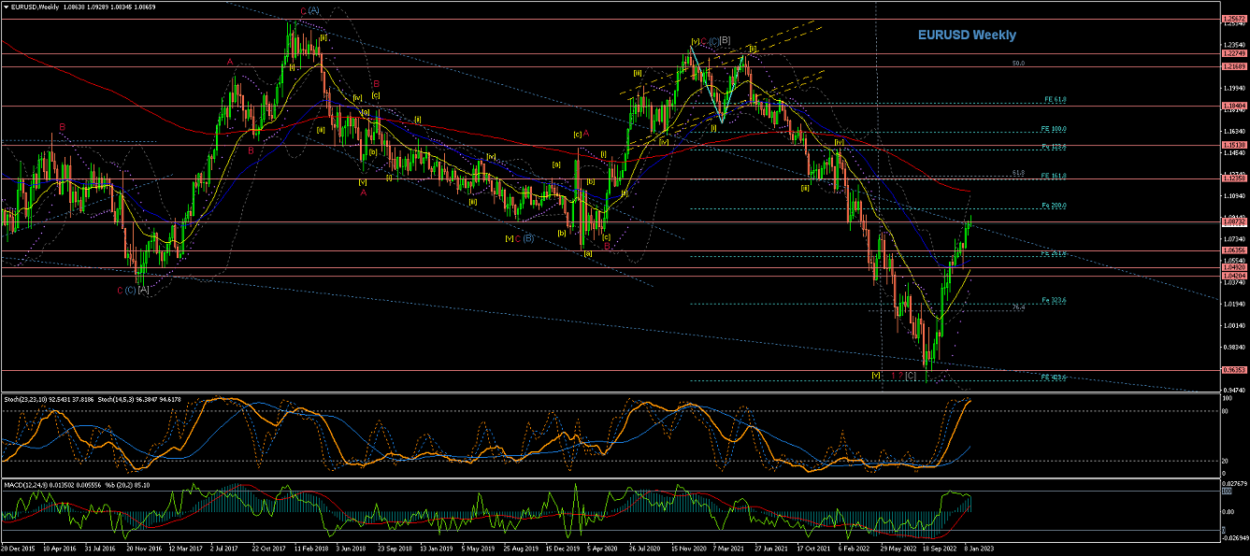1250x556 pixels.
Task: Click the 0.96353 price level tag
Action: pos(1235,370)
